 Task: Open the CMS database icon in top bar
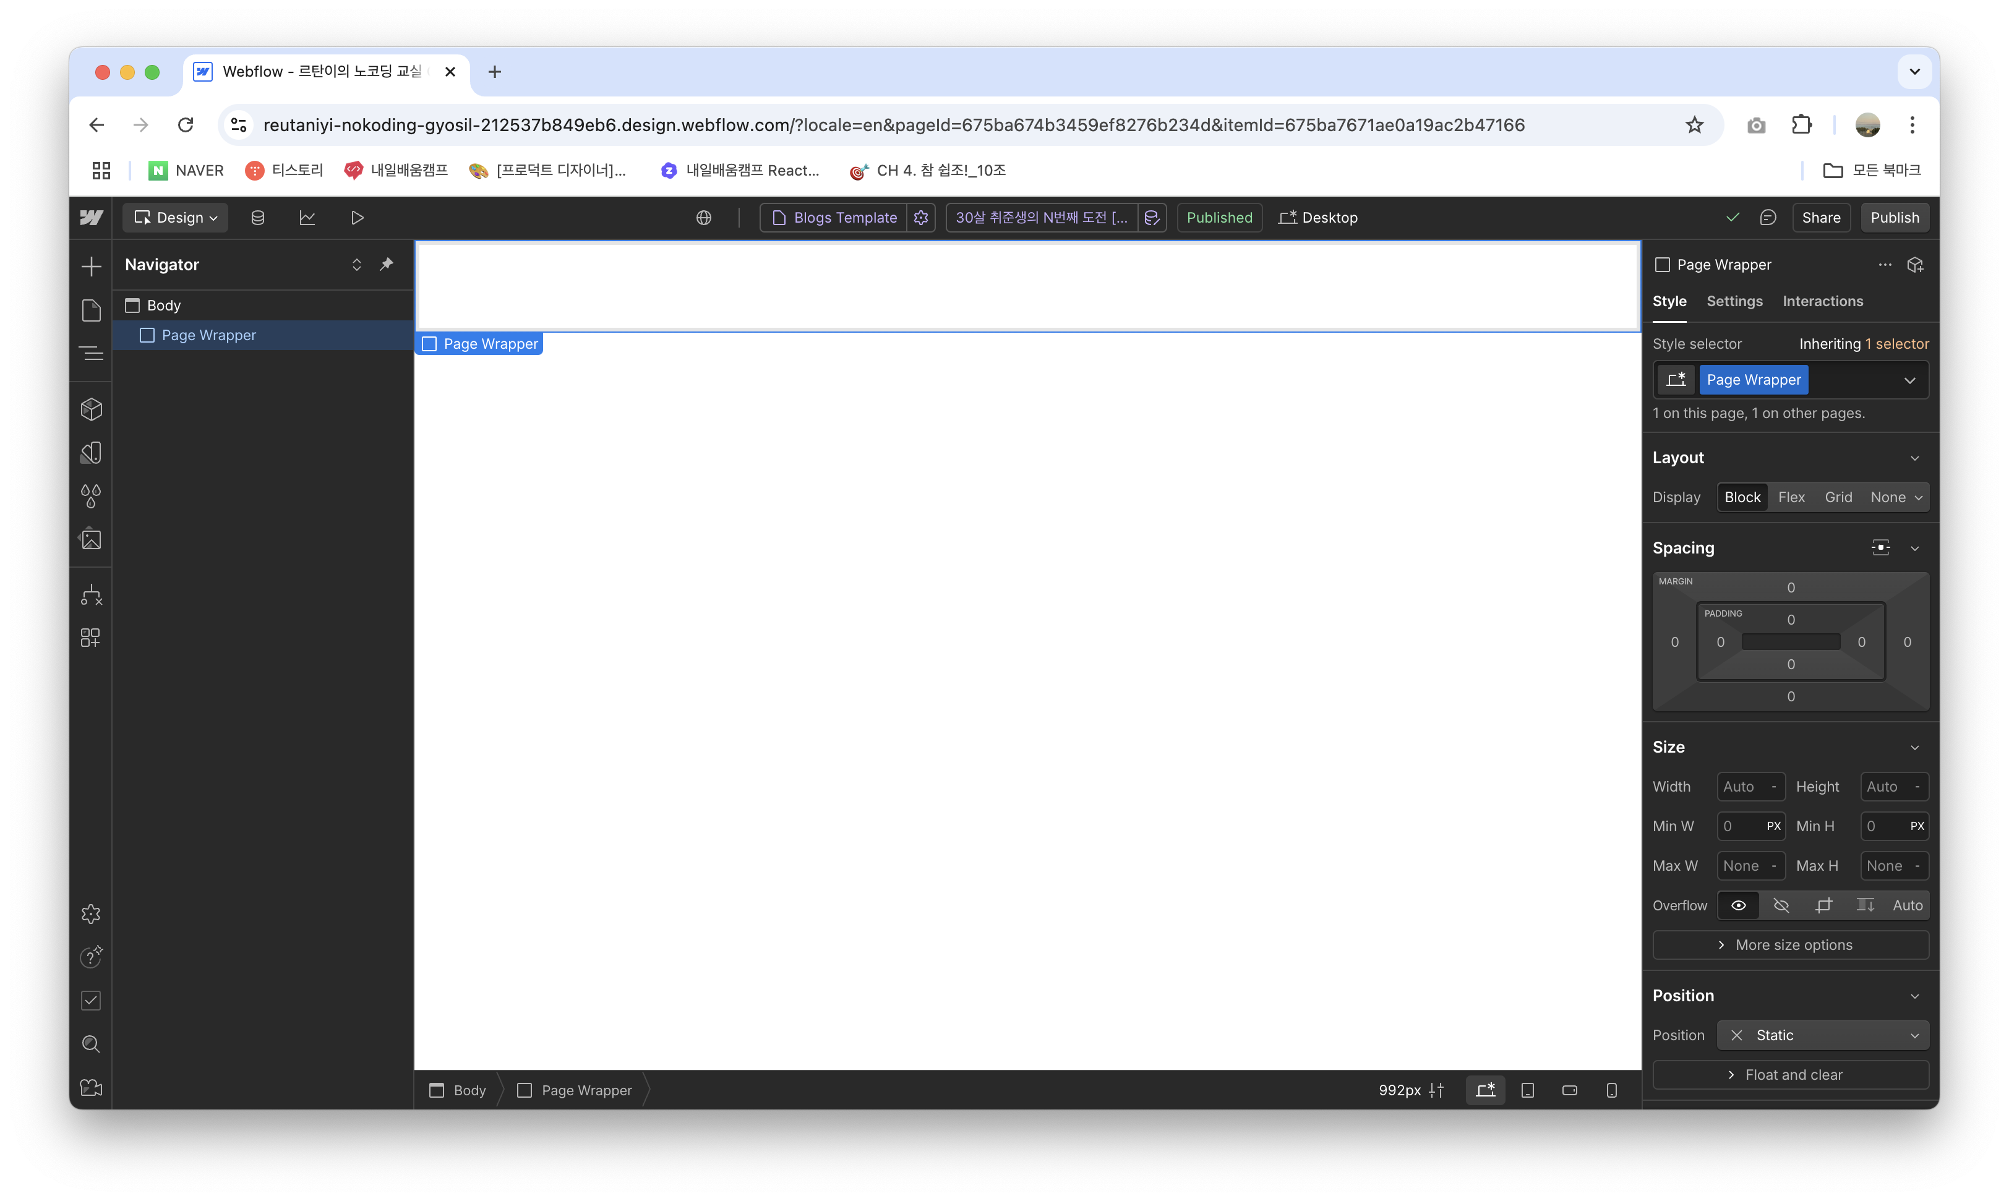pos(257,218)
